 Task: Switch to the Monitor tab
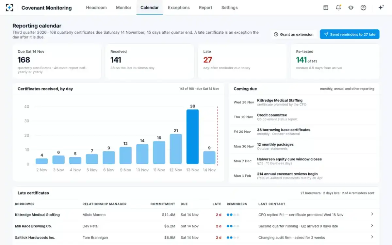[123, 8]
